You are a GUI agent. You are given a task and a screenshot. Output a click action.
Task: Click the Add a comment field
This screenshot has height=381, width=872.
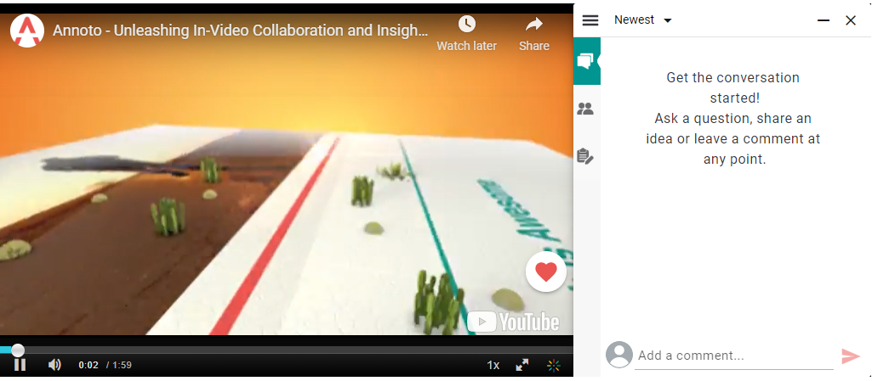click(733, 356)
